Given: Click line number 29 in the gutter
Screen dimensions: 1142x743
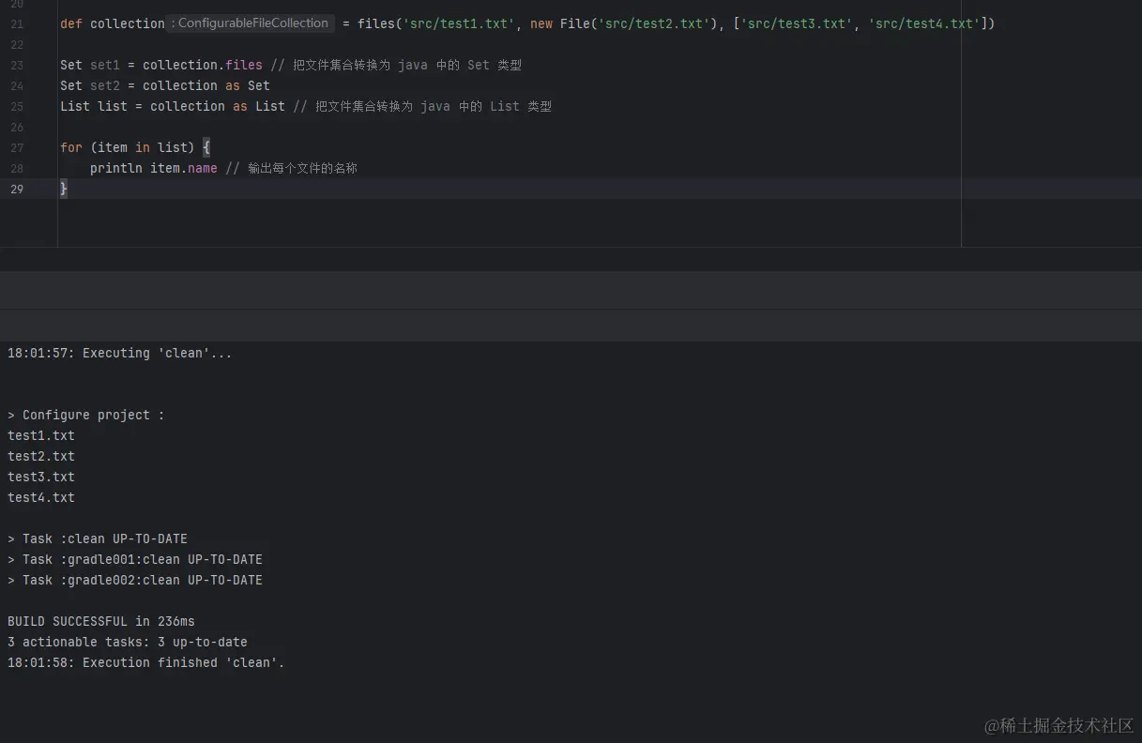Looking at the screenshot, I should [x=17, y=189].
